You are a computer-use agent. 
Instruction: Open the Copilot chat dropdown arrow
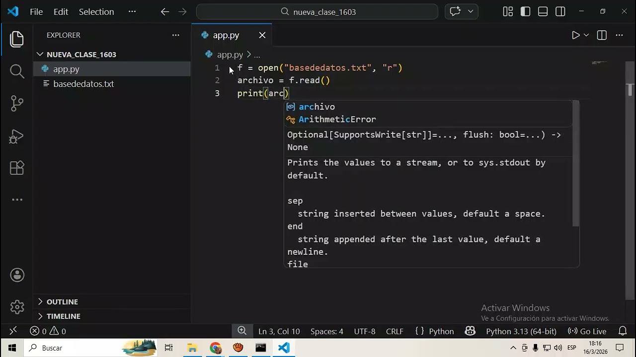pyautogui.click(x=471, y=12)
